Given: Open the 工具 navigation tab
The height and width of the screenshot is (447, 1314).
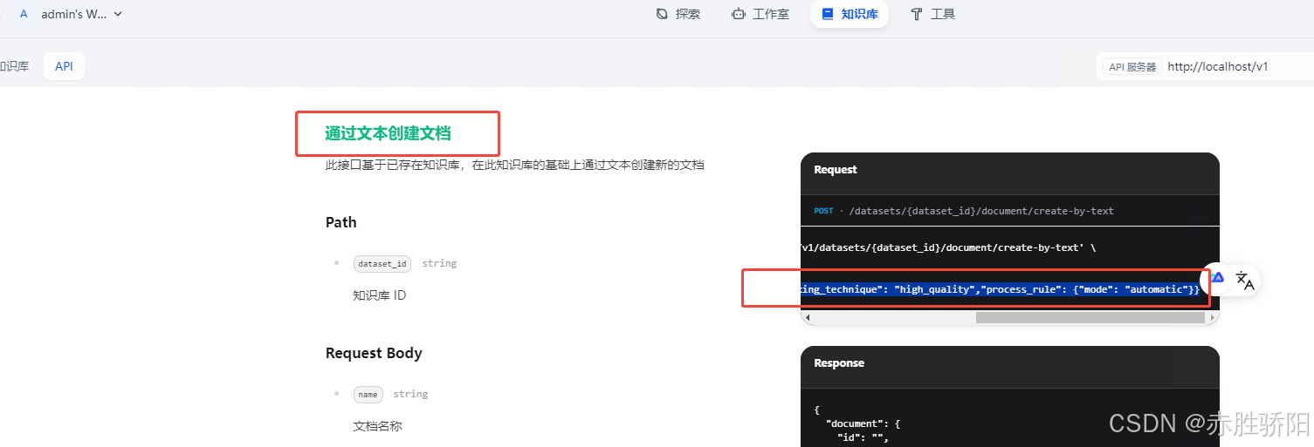Looking at the screenshot, I should tap(932, 14).
